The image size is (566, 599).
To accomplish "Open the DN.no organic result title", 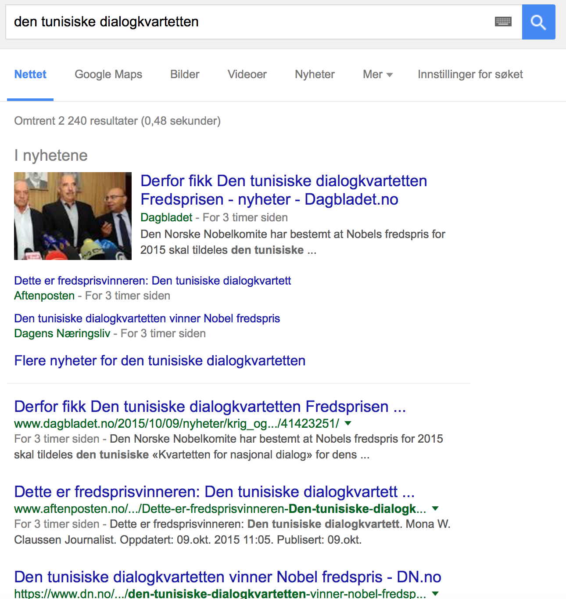I will pyautogui.click(x=227, y=577).
